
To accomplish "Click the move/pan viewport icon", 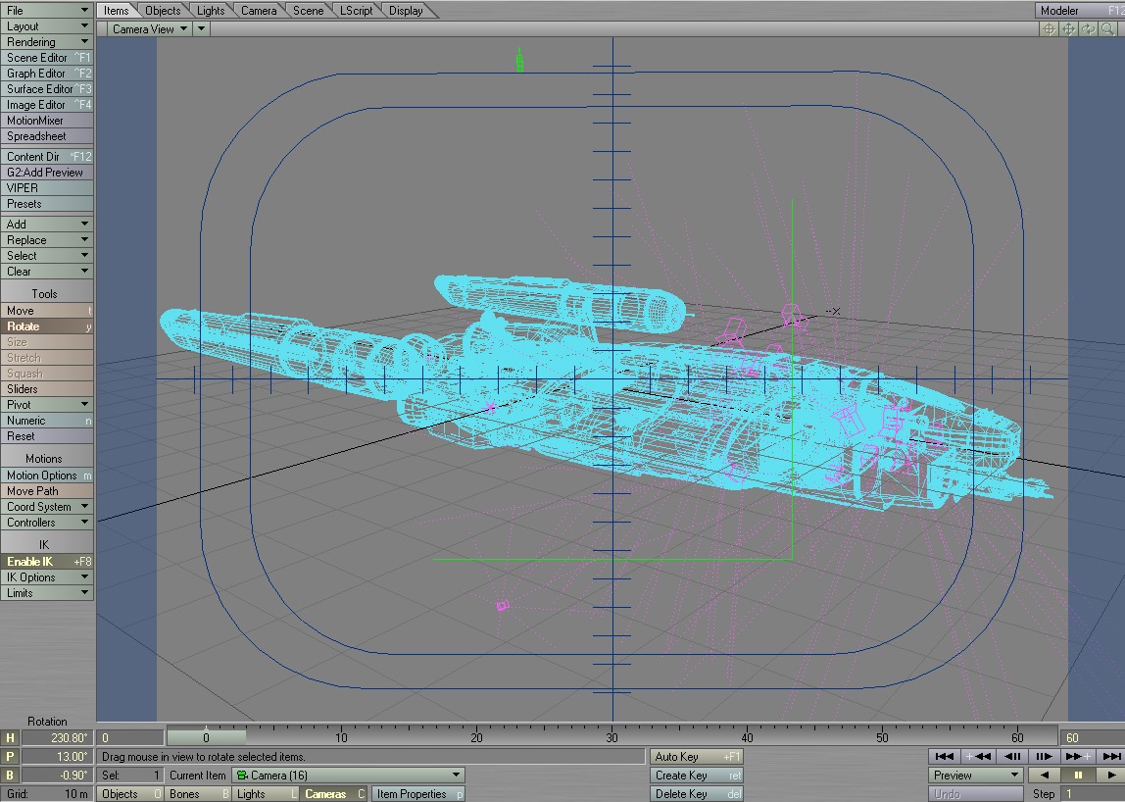I will [1068, 28].
